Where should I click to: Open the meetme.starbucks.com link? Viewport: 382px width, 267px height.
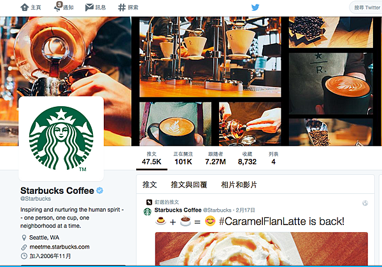(x=59, y=247)
